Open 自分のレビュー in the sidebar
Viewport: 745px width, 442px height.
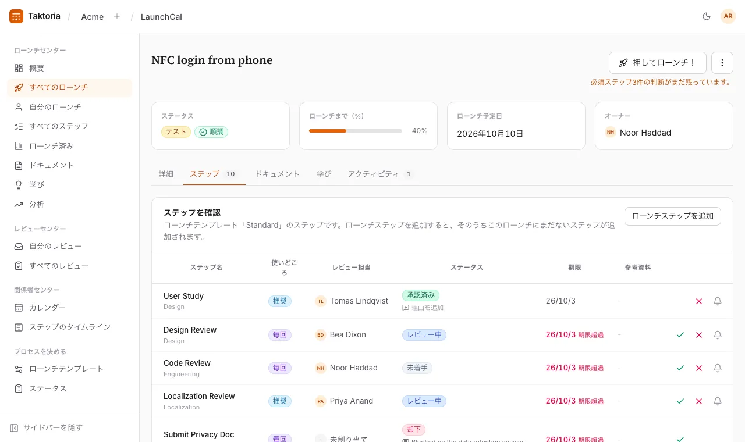tap(70, 246)
